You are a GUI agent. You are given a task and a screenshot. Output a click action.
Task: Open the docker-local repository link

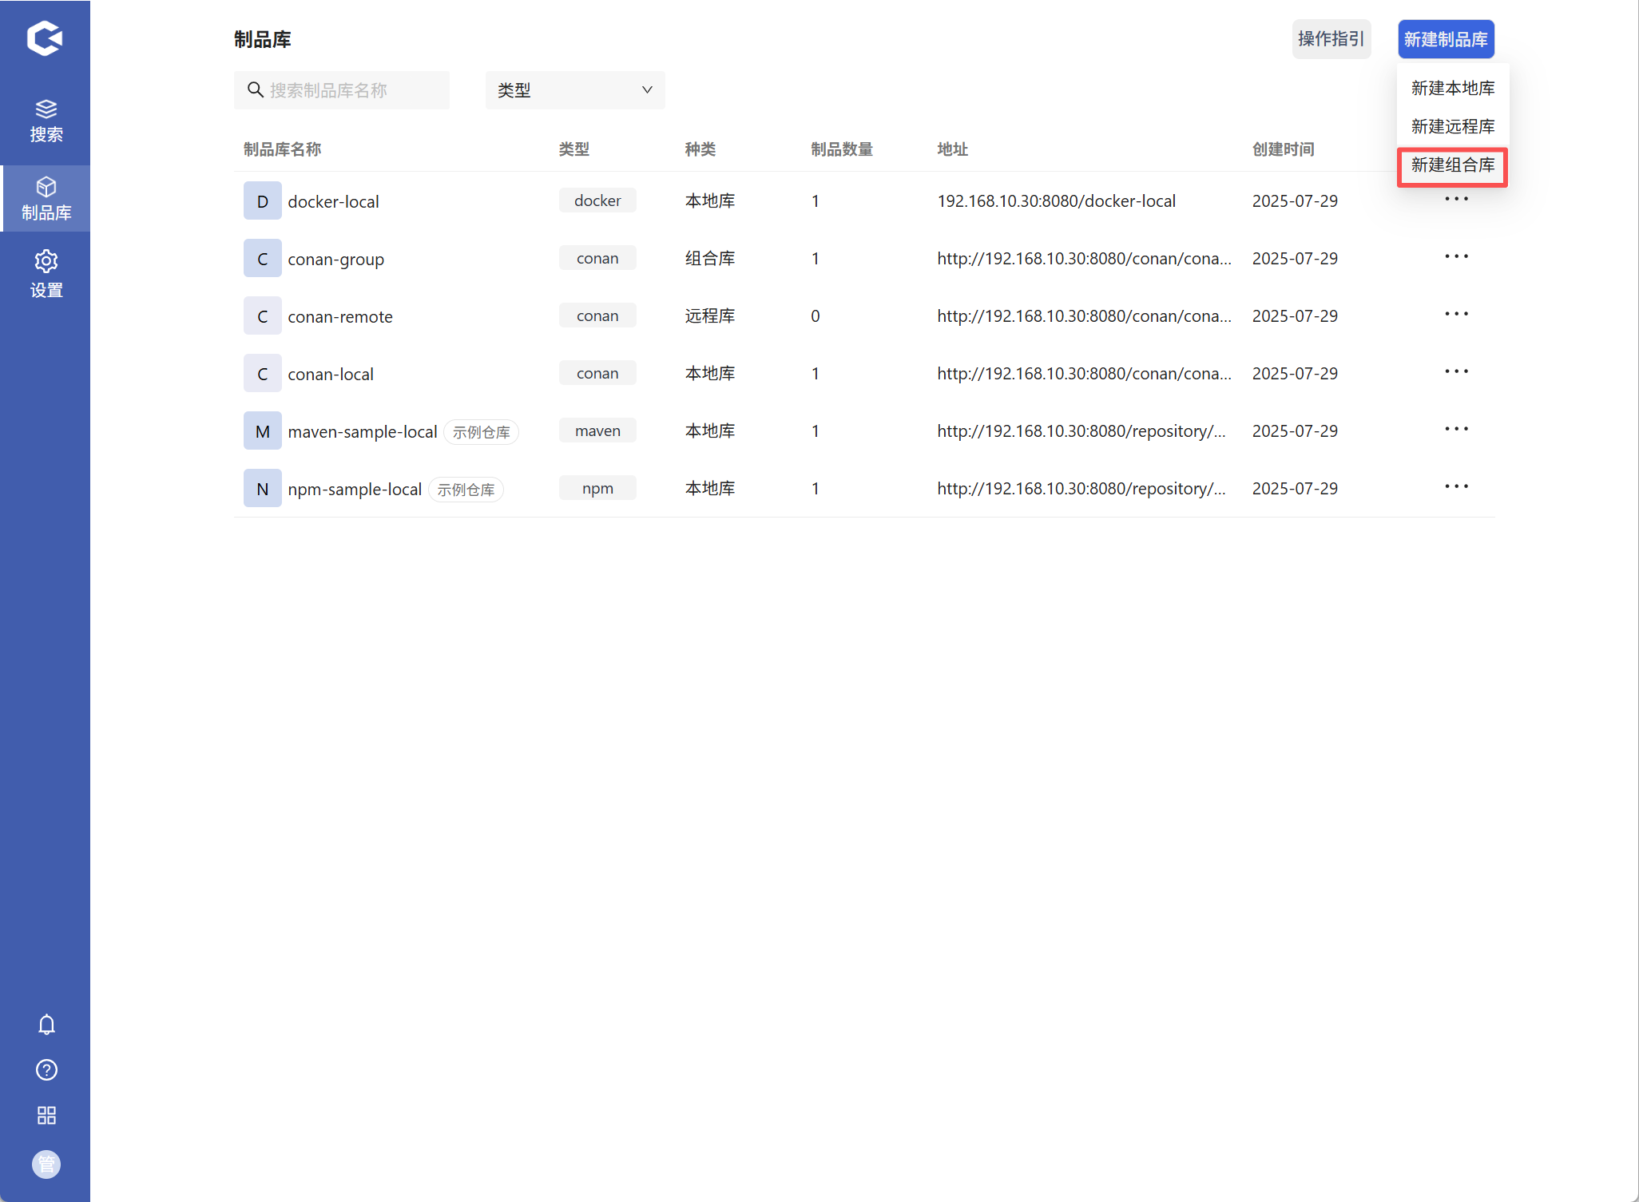pos(333,201)
